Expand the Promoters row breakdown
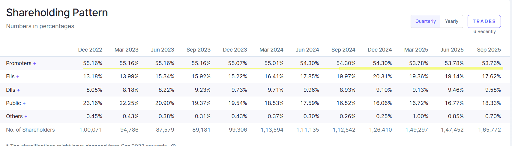 (34, 64)
